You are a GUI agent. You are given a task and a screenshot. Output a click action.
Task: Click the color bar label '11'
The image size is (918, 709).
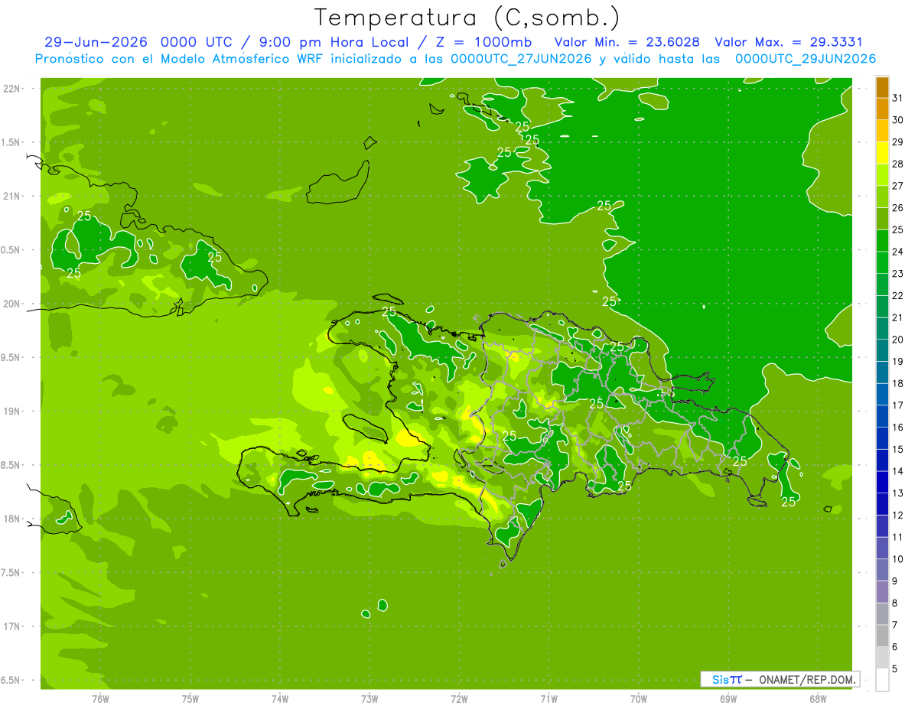click(x=898, y=537)
